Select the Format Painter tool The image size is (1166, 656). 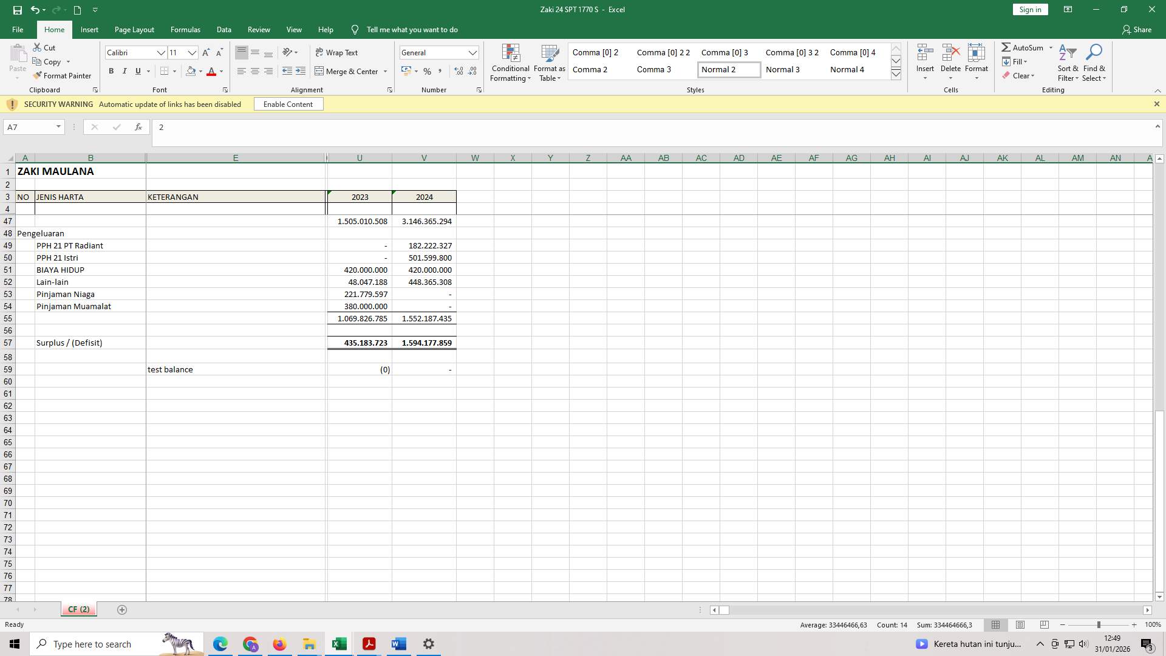click(63, 75)
